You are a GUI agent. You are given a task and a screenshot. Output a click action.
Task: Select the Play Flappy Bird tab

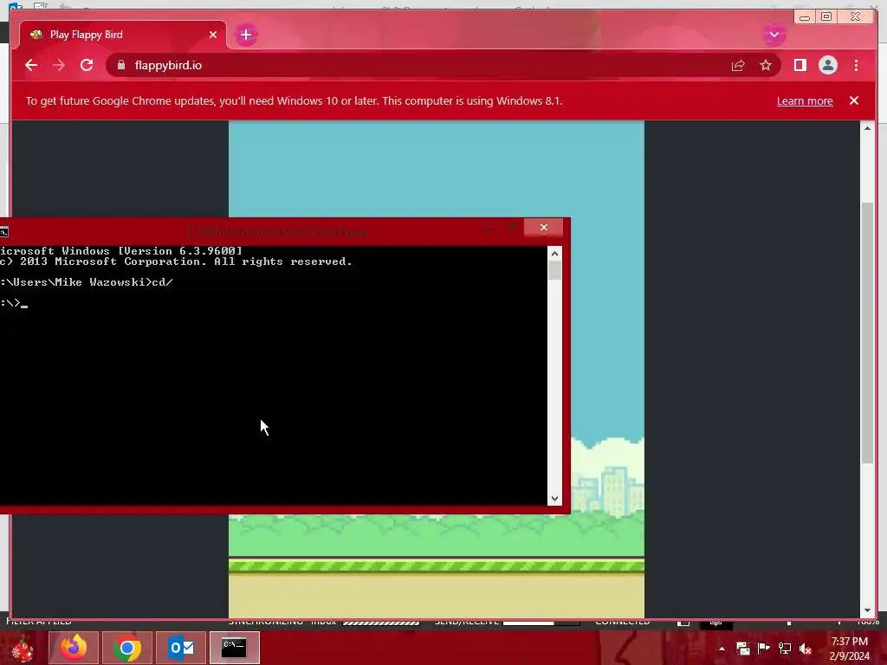click(123, 35)
